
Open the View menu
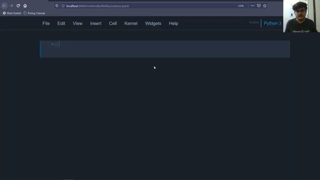click(77, 23)
